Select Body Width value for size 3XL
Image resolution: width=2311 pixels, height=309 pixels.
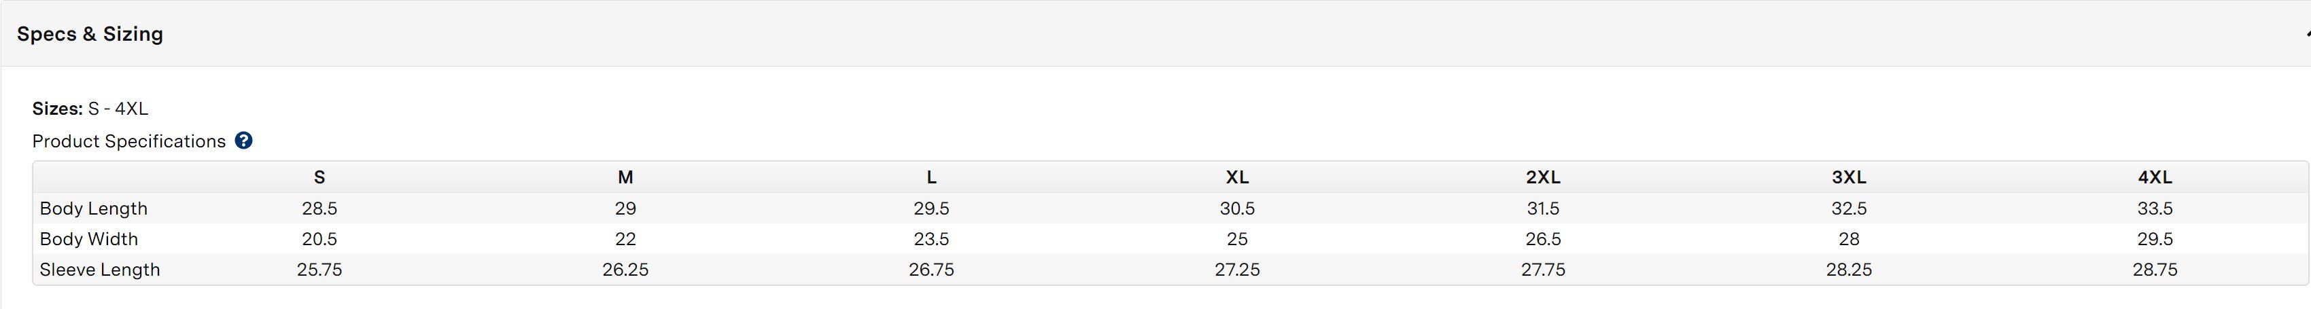[1849, 239]
